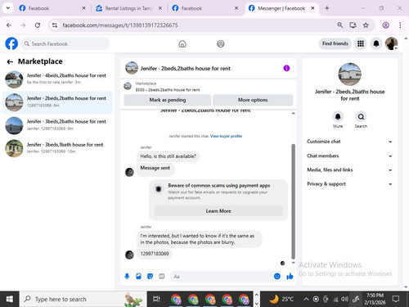Expand the Chat members section
The image size is (409, 307).
349,156
